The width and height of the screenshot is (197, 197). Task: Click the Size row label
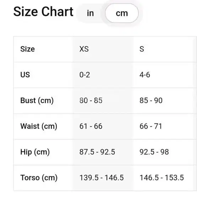click(27, 49)
